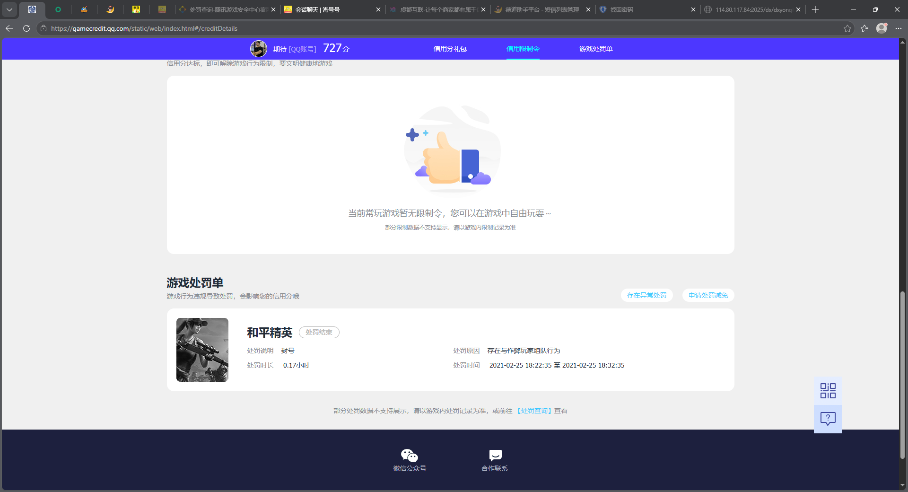The width and height of the screenshot is (908, 492).
Task: Open a new browser tab
Action: (x=815, y=9)
